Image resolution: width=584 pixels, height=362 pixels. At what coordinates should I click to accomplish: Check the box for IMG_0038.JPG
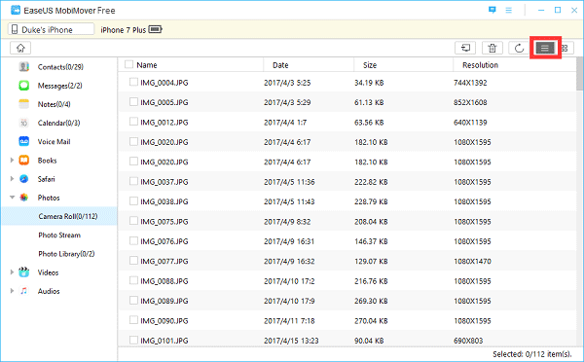133,201
